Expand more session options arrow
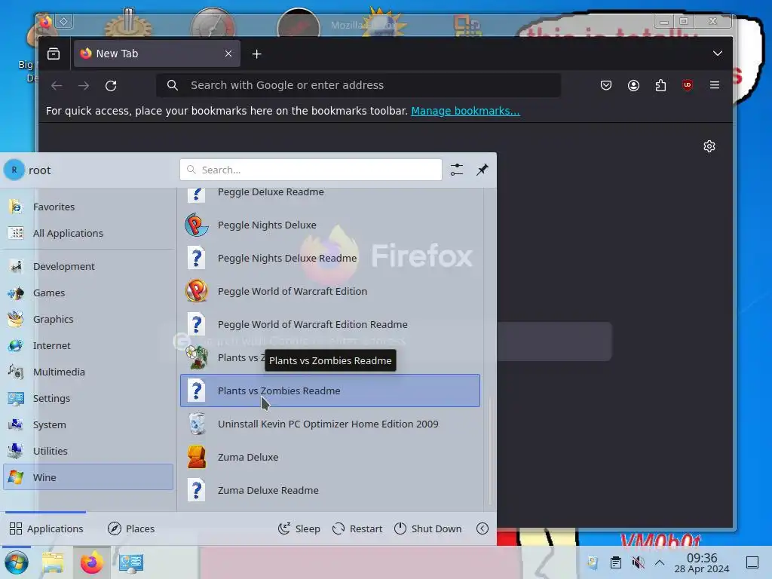The width and height of the screenshot is (772, 579). pos(482,528)
